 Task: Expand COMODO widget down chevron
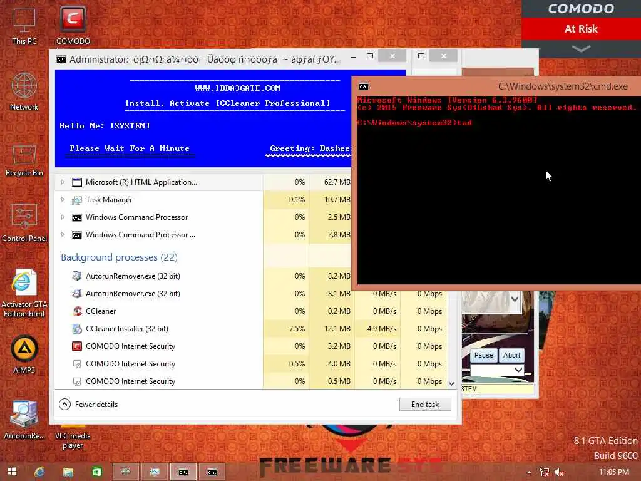581,49
